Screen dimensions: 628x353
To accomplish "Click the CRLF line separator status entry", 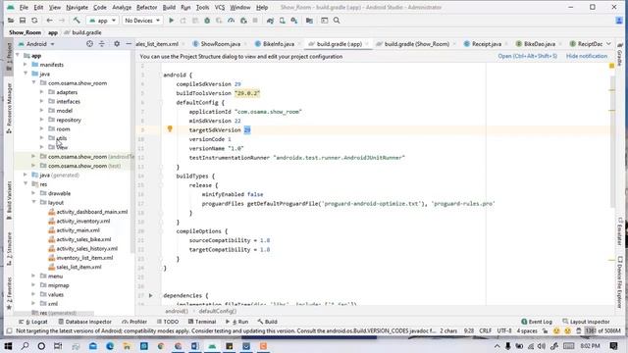I will pyautogui.click(x=486, y=331).
